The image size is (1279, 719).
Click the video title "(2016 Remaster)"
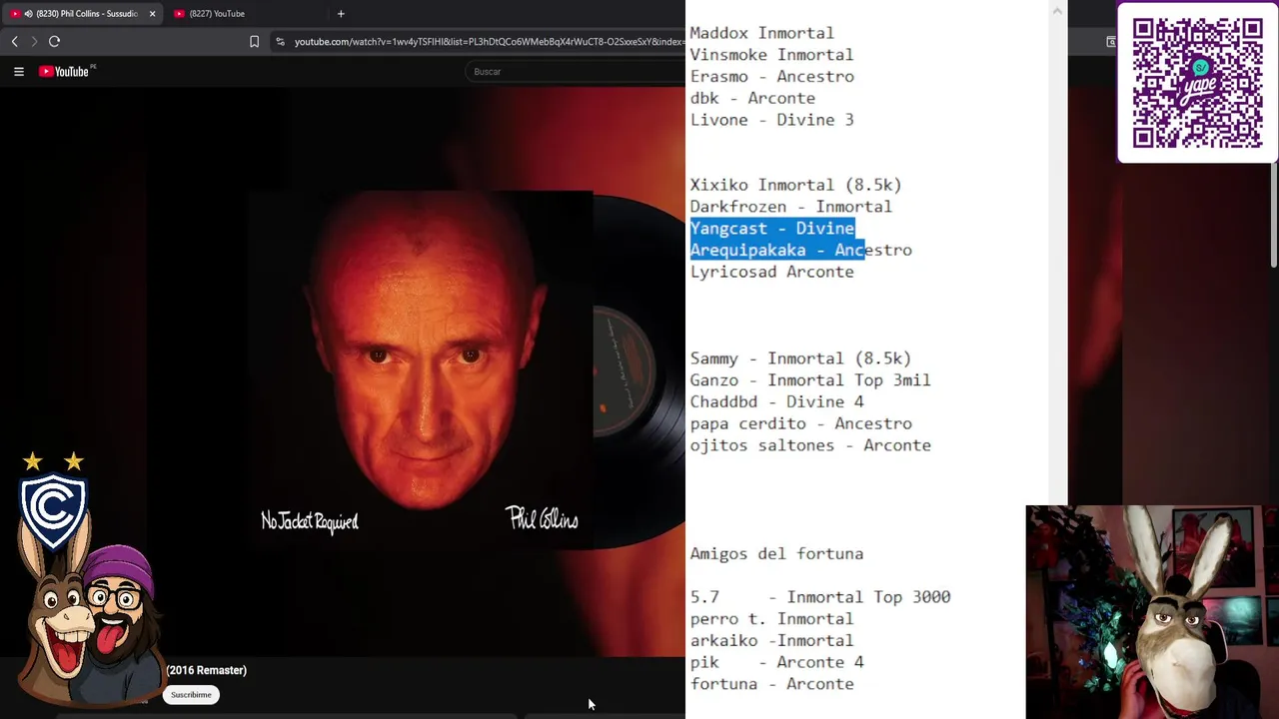207,670
